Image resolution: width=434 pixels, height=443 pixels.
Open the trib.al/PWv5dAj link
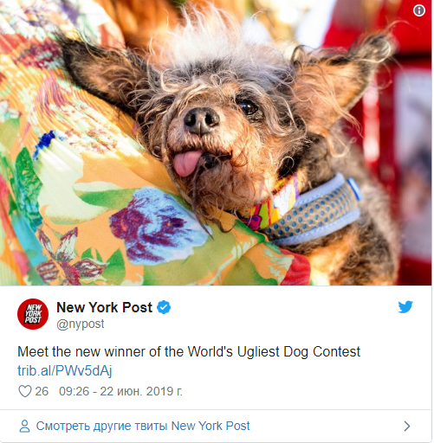[x=65, y=370]
